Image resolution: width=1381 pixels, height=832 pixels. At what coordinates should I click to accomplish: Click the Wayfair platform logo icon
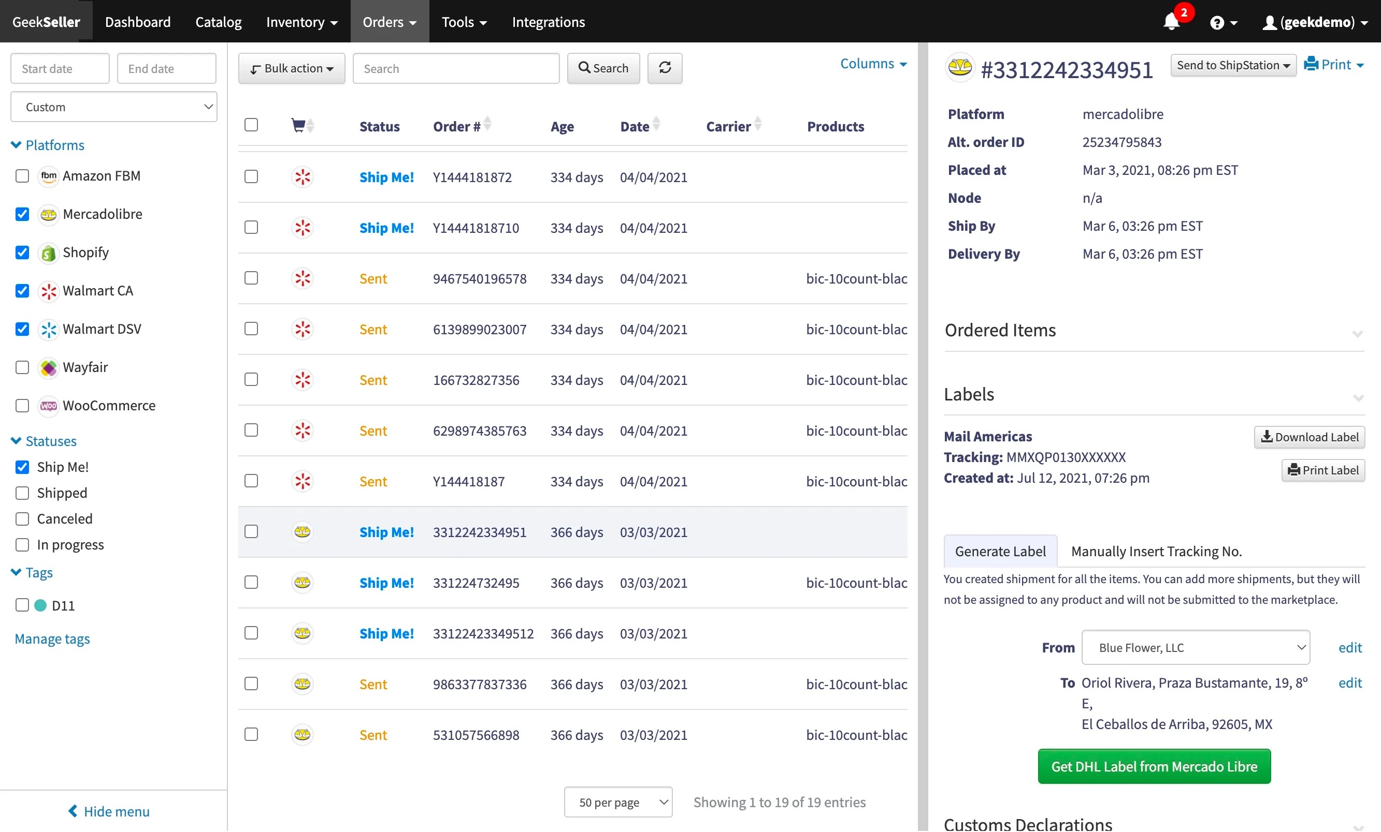(x=49, y=367)
